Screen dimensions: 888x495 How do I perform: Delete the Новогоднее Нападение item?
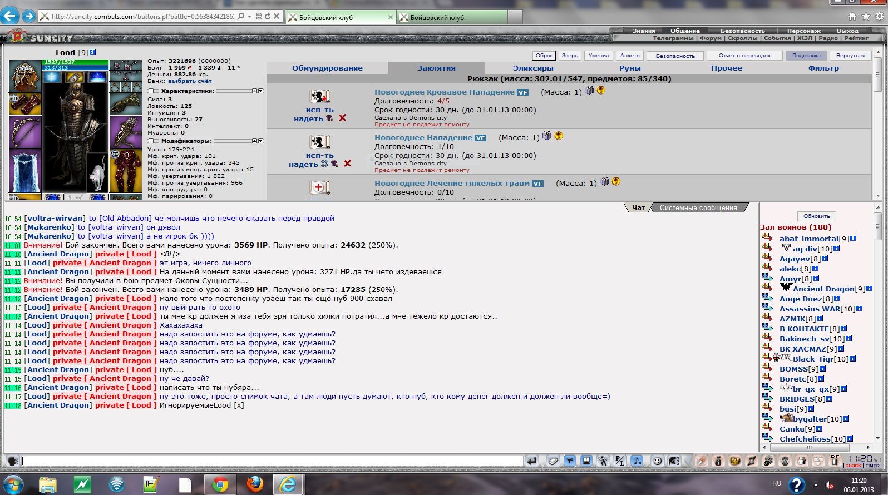click(x=347, y=164)
